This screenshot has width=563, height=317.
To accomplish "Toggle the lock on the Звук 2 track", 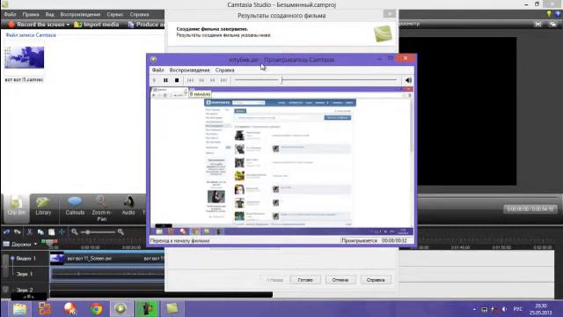I will 5,290.
